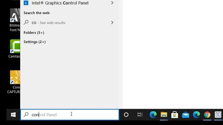Launch first Microsoft Edge taskbar icon
This screenshot has height=125, width=223.
click(x=153, y=115)
